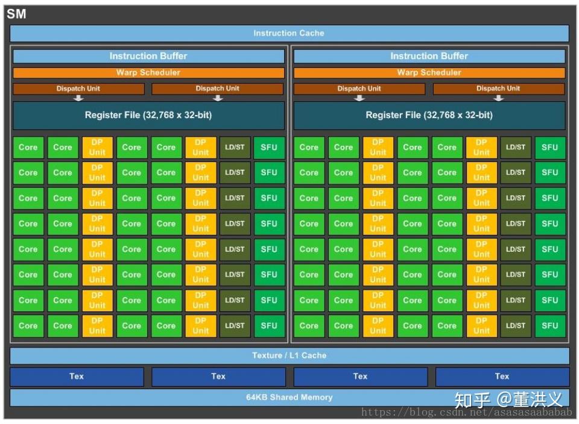Enable the left Dispatch Unit
The width and height of the screenshot is (579, 424).
[78, 88]
